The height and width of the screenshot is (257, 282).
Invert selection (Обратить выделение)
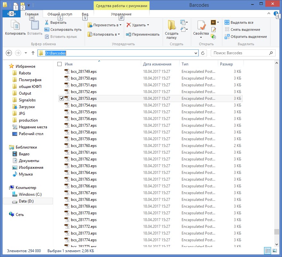(246, 37)
